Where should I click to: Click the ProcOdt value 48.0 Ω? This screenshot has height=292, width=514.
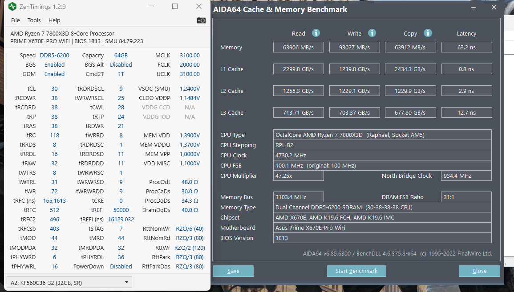click(x=190, y=182)
